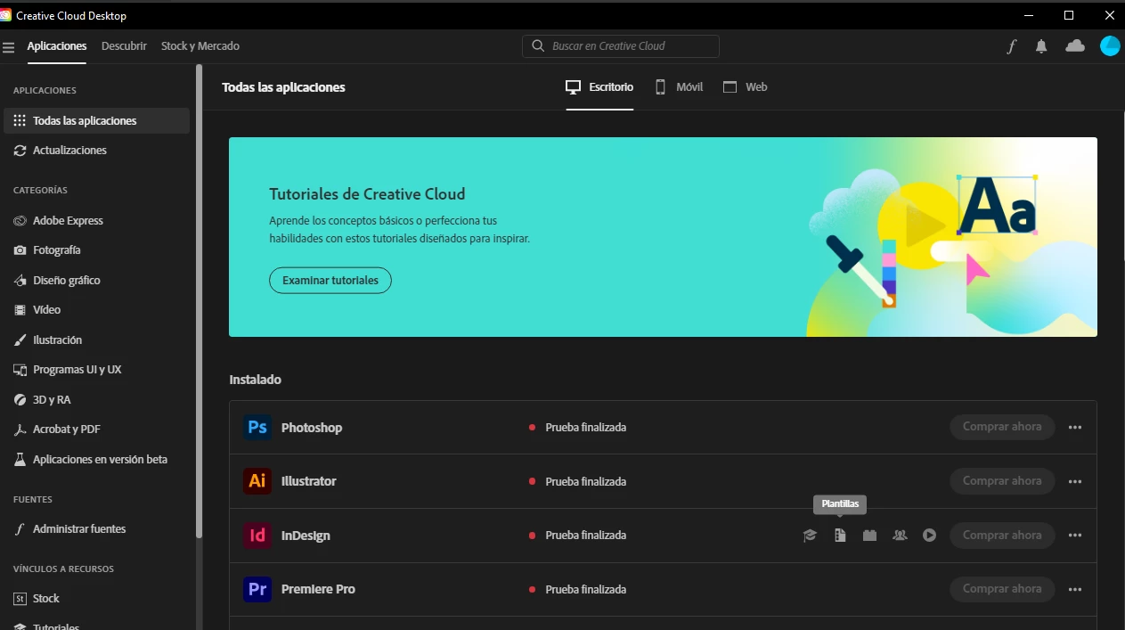The height and width of the screenshot is (630, 1125).
Task: Open Photoshop more options ellipsis
Action: coord(1075,428)
